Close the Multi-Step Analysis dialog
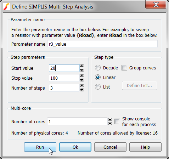Image resolution: width=169 pixels, height=159 pixels. (156, 5)
